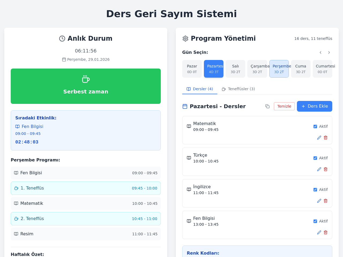Image resolution: width=343 pixels, height=257 pixels.
Task: Click the 06:11:56 current time
Action: click(86, 51)
